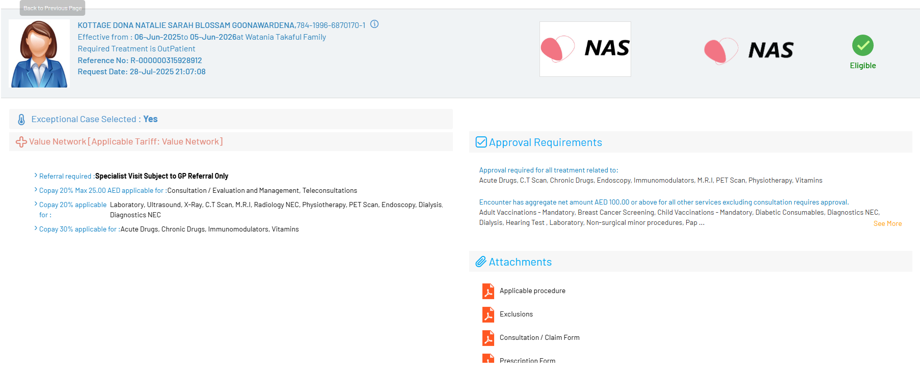
Task: Click the Attachments paperclip icon
Action: (481, 262)
